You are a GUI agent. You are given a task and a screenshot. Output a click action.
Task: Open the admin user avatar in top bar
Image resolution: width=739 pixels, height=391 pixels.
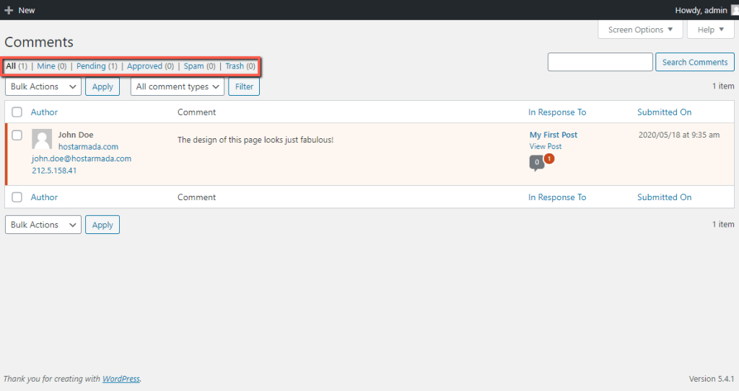735,10
